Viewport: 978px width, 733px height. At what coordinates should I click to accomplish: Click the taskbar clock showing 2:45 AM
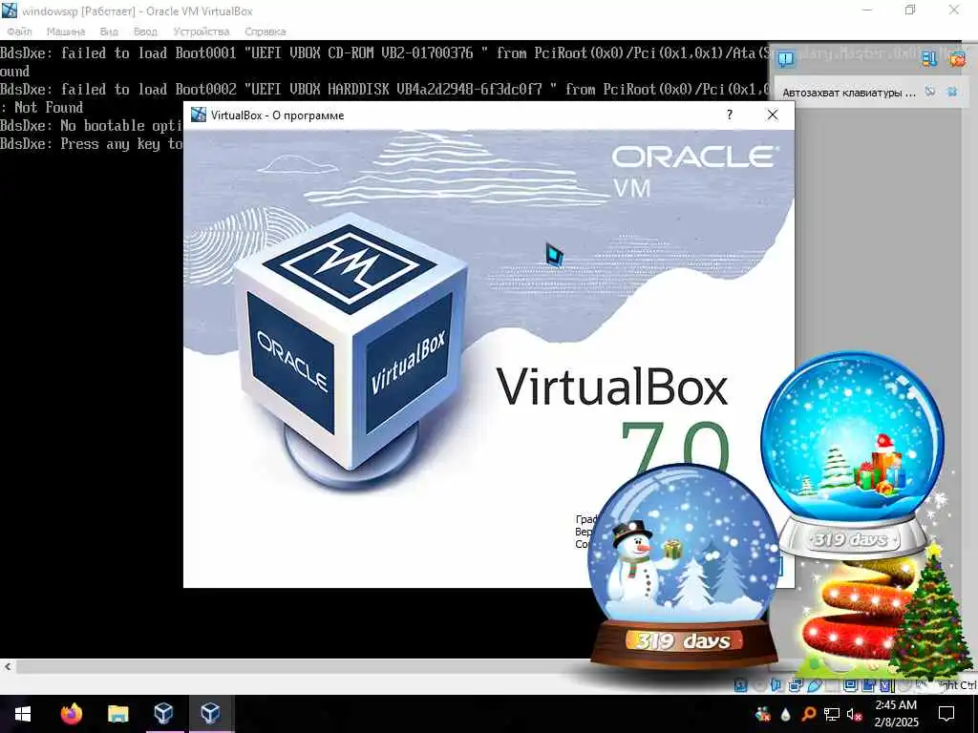[896, 714]
